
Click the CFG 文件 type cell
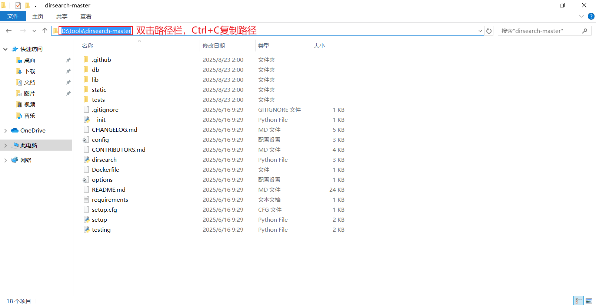coord(270,210)
